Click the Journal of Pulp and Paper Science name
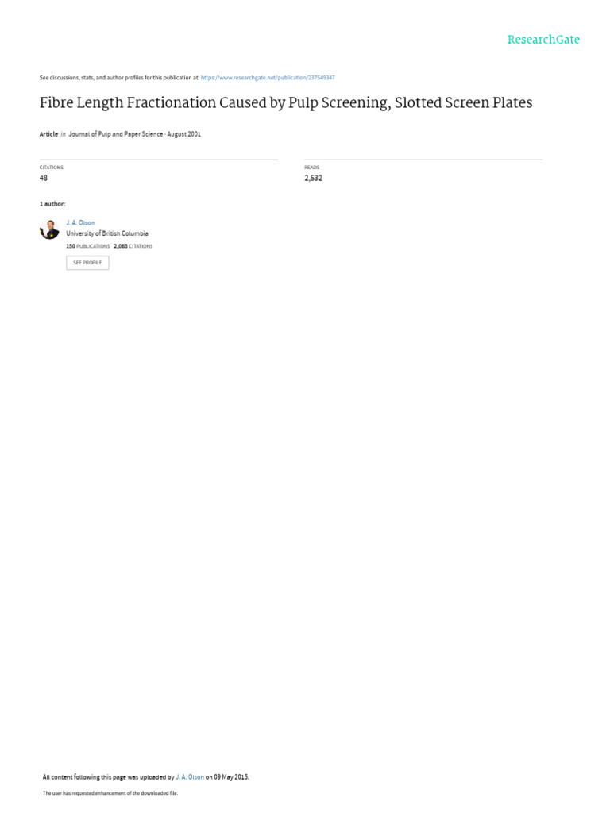Viewport: 610px width, 813px height. tap(116, 133)
